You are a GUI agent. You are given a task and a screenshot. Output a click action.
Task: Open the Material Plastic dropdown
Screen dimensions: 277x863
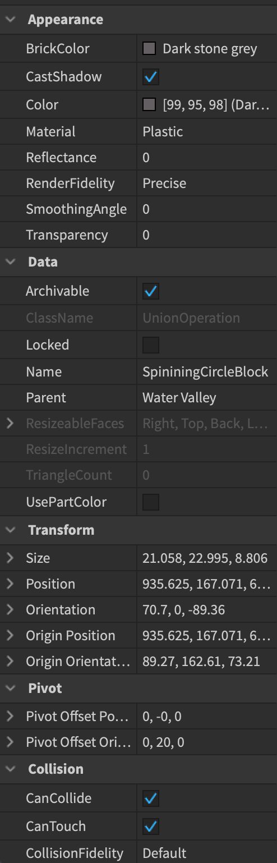pyautogui.click(x=207, y=132)
